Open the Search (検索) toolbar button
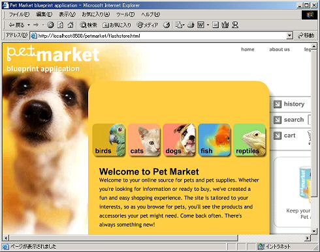 coord(88,25)
